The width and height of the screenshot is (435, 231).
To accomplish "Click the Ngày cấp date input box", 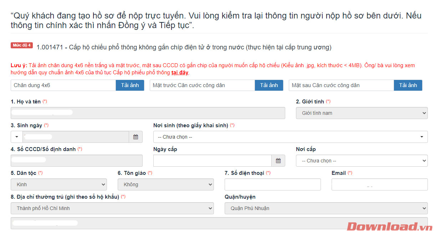I will tap(212, 161).
